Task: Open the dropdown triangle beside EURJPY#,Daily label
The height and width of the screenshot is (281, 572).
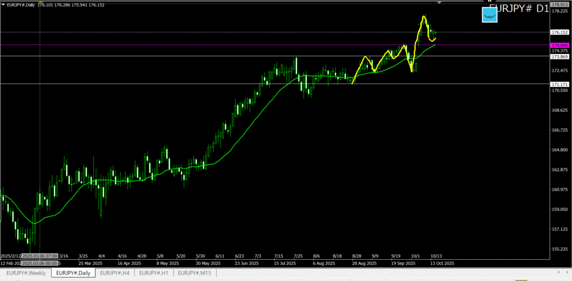Action: click(3, 6)
